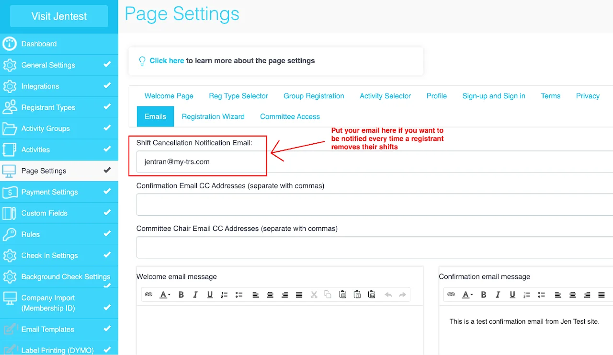Open Payment Settings in sidebar

click(x=59, y=192)
